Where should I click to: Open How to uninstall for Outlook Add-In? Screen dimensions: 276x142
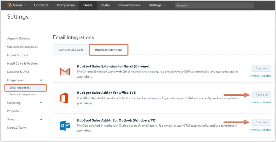click(260, 130)
